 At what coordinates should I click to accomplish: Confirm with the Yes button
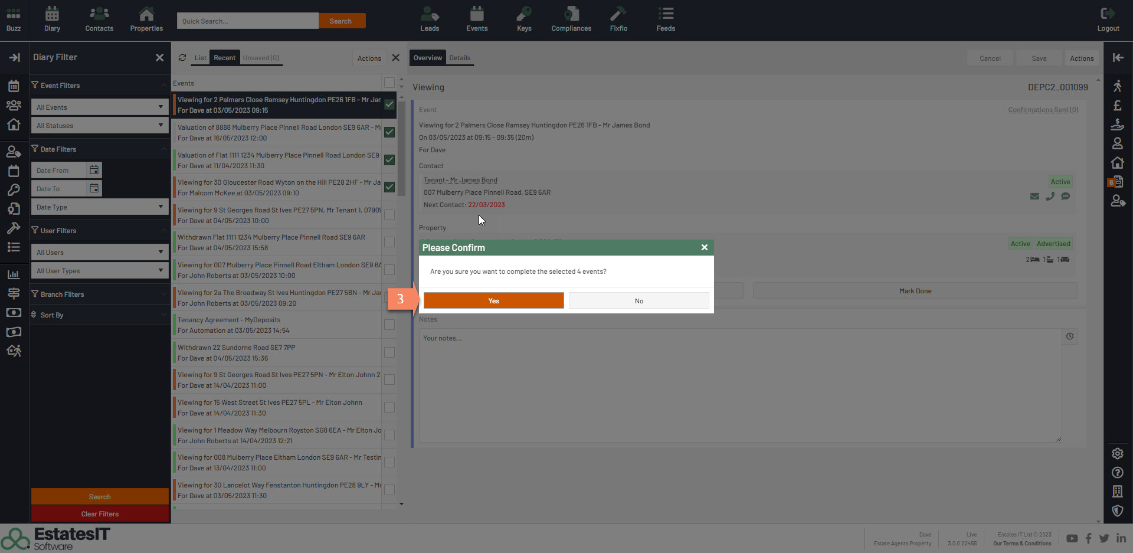point(493,301)
